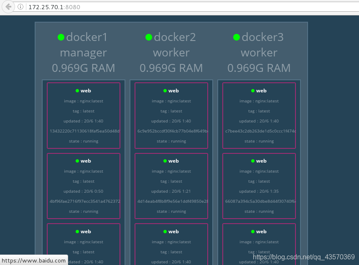Select container ID 4bf96fae2716f97ecc3541a4762372

[85, 201]
